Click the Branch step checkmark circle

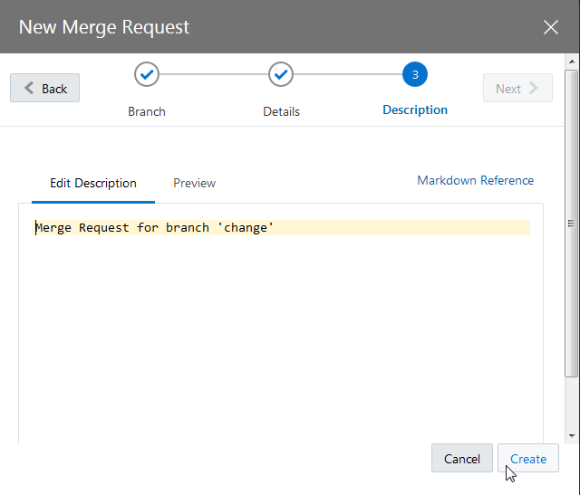tap(147, 75)
